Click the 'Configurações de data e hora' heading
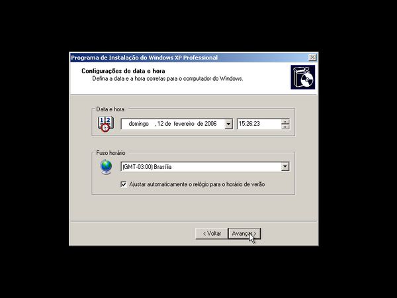 (x=123, y=71)
